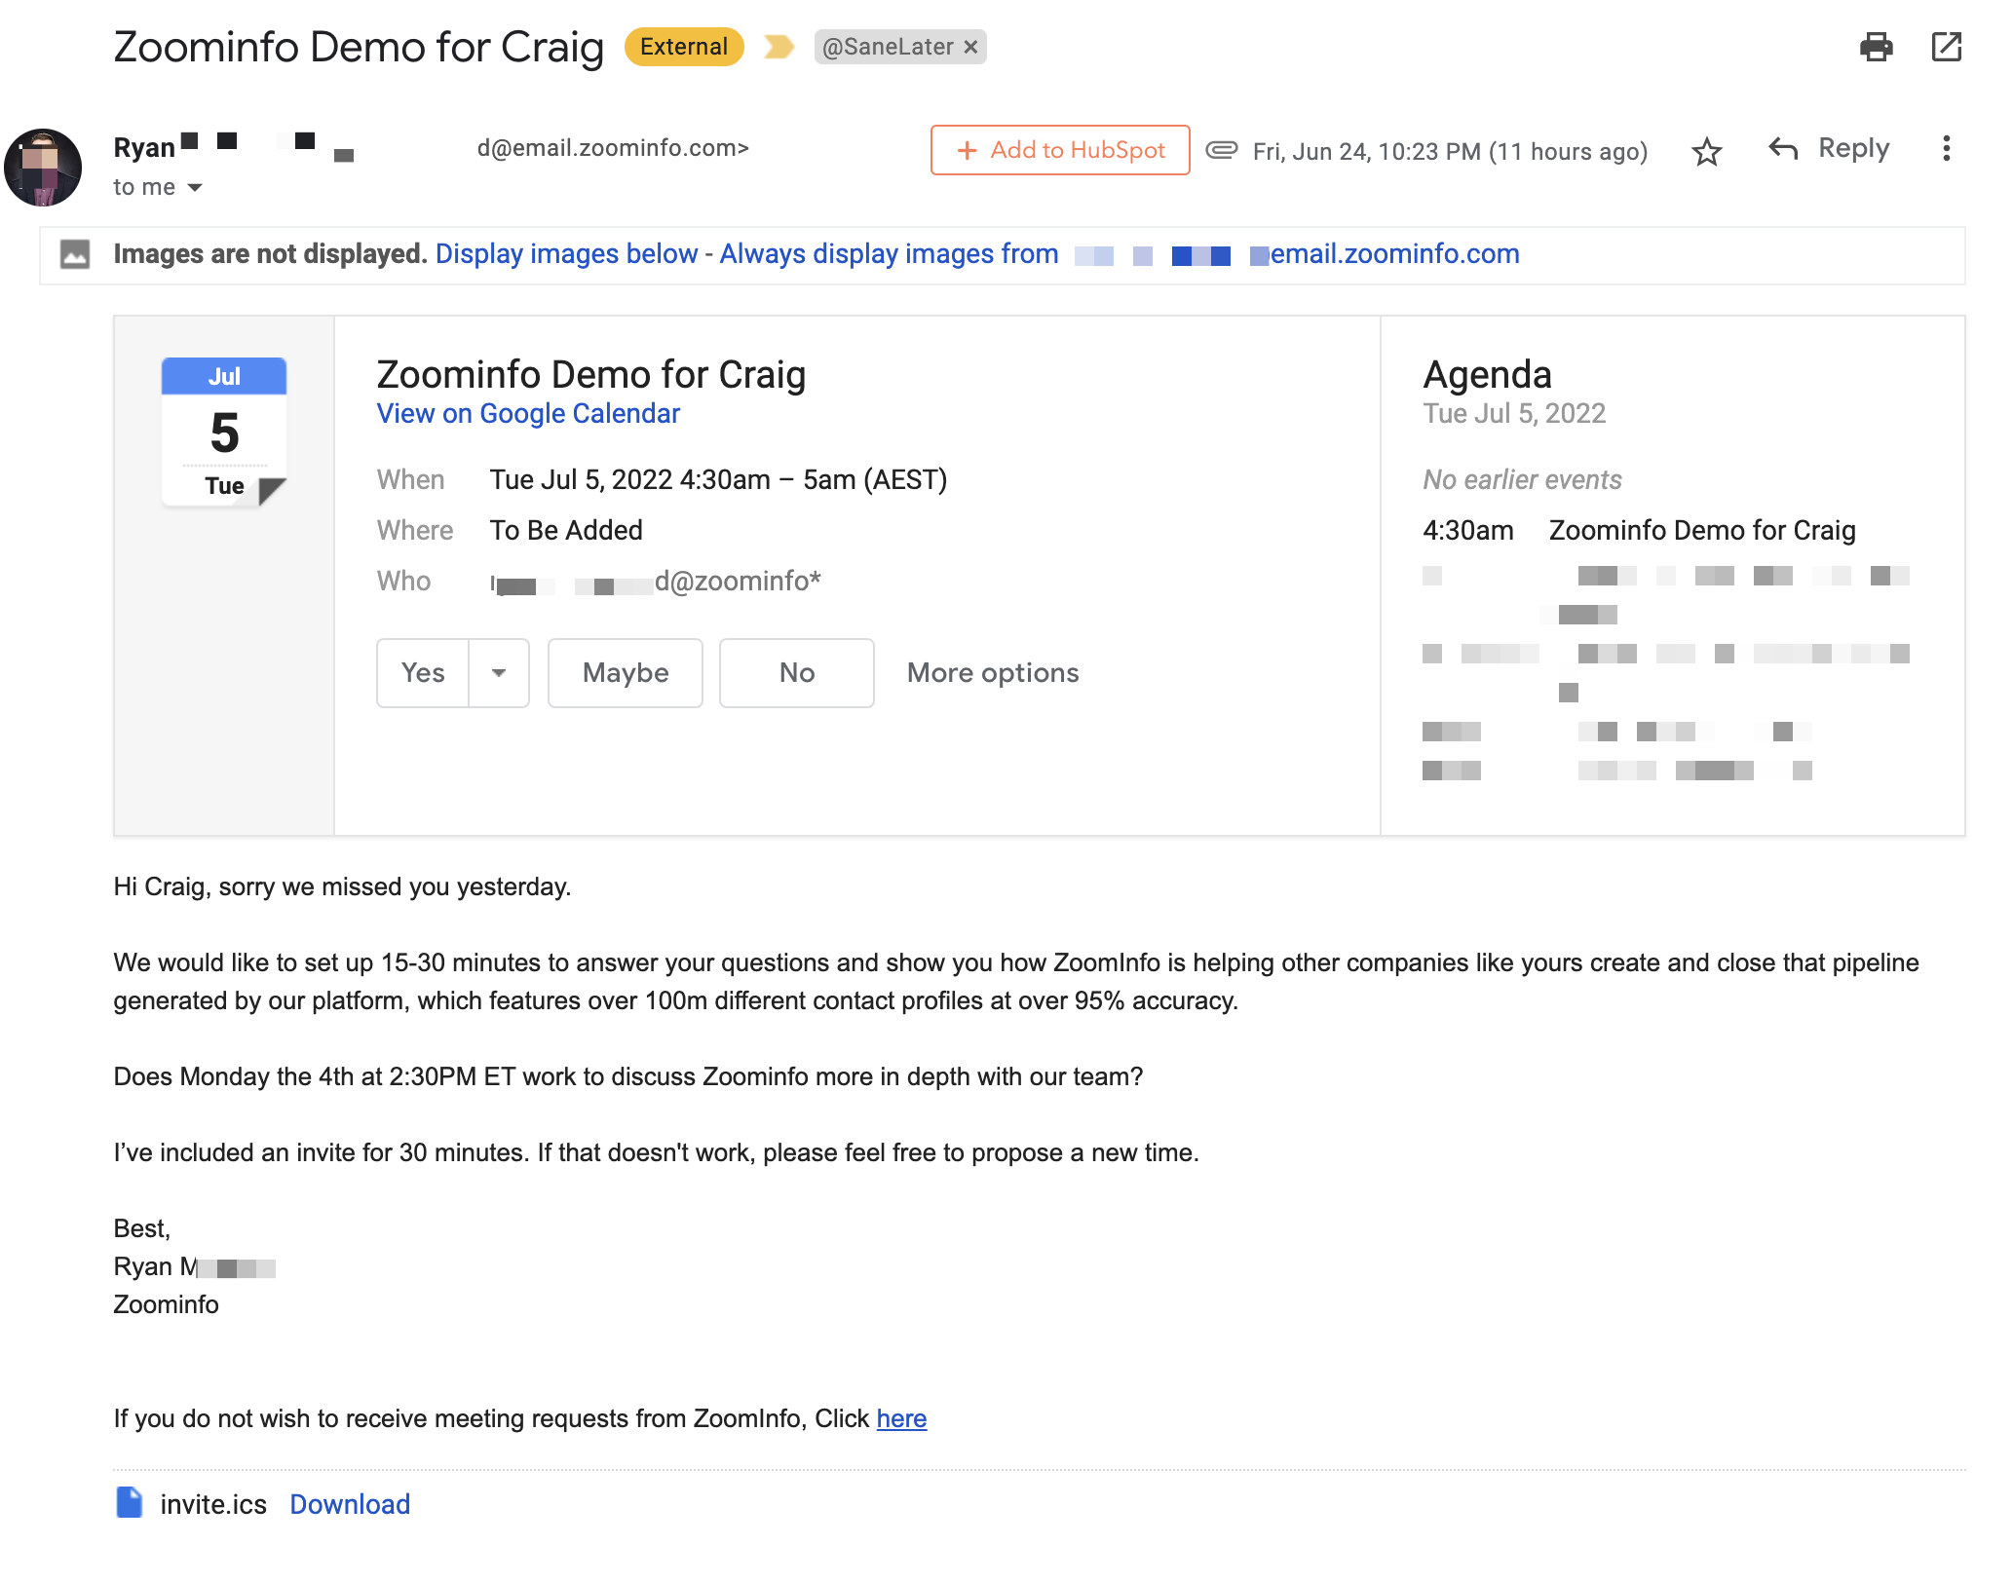RSVP Maybe to the invite

coord(625,673)
